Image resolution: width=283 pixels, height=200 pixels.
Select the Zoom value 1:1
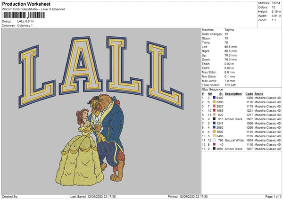(274, 20)
